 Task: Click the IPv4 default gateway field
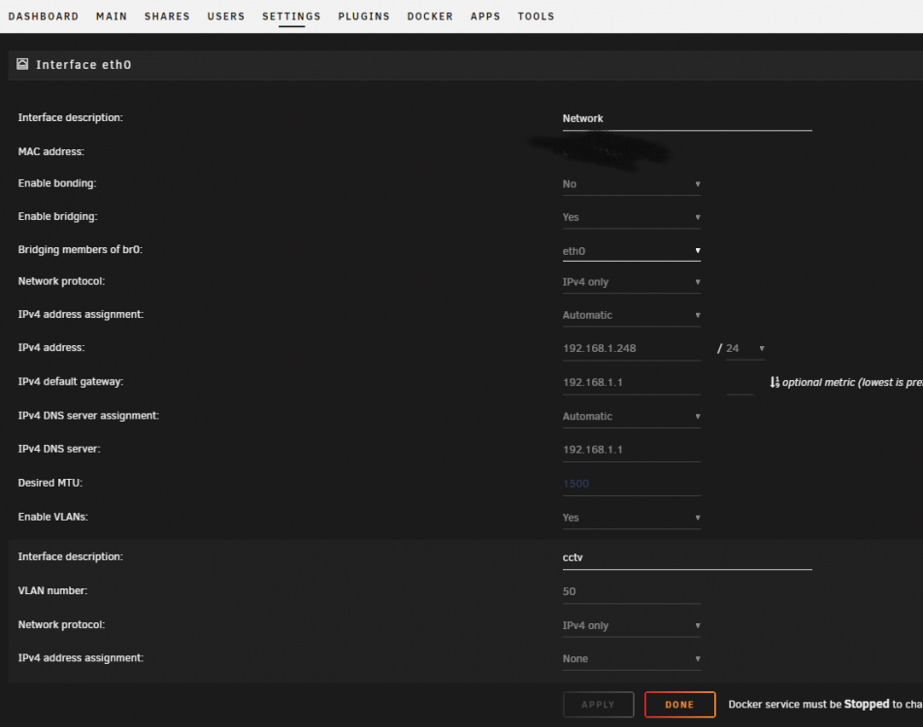(631, 383)
